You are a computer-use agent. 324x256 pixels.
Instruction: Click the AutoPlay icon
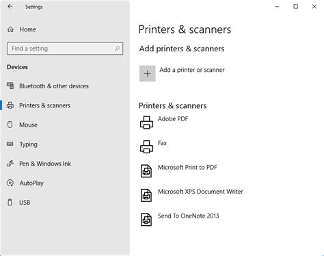pyautogui.click(x=10, y=183)
